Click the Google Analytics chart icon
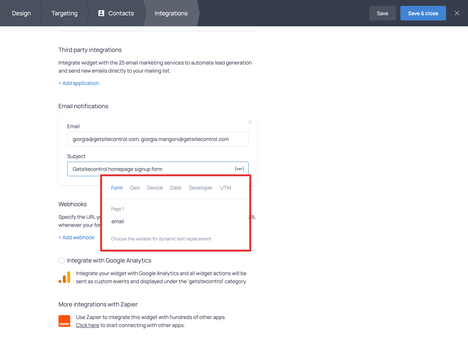This screenshot has height=351, width=468. (x=64, y=278)
